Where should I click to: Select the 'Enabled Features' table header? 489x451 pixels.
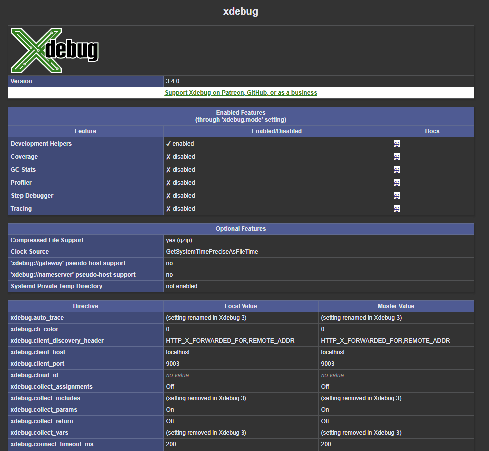pos(241,116)
